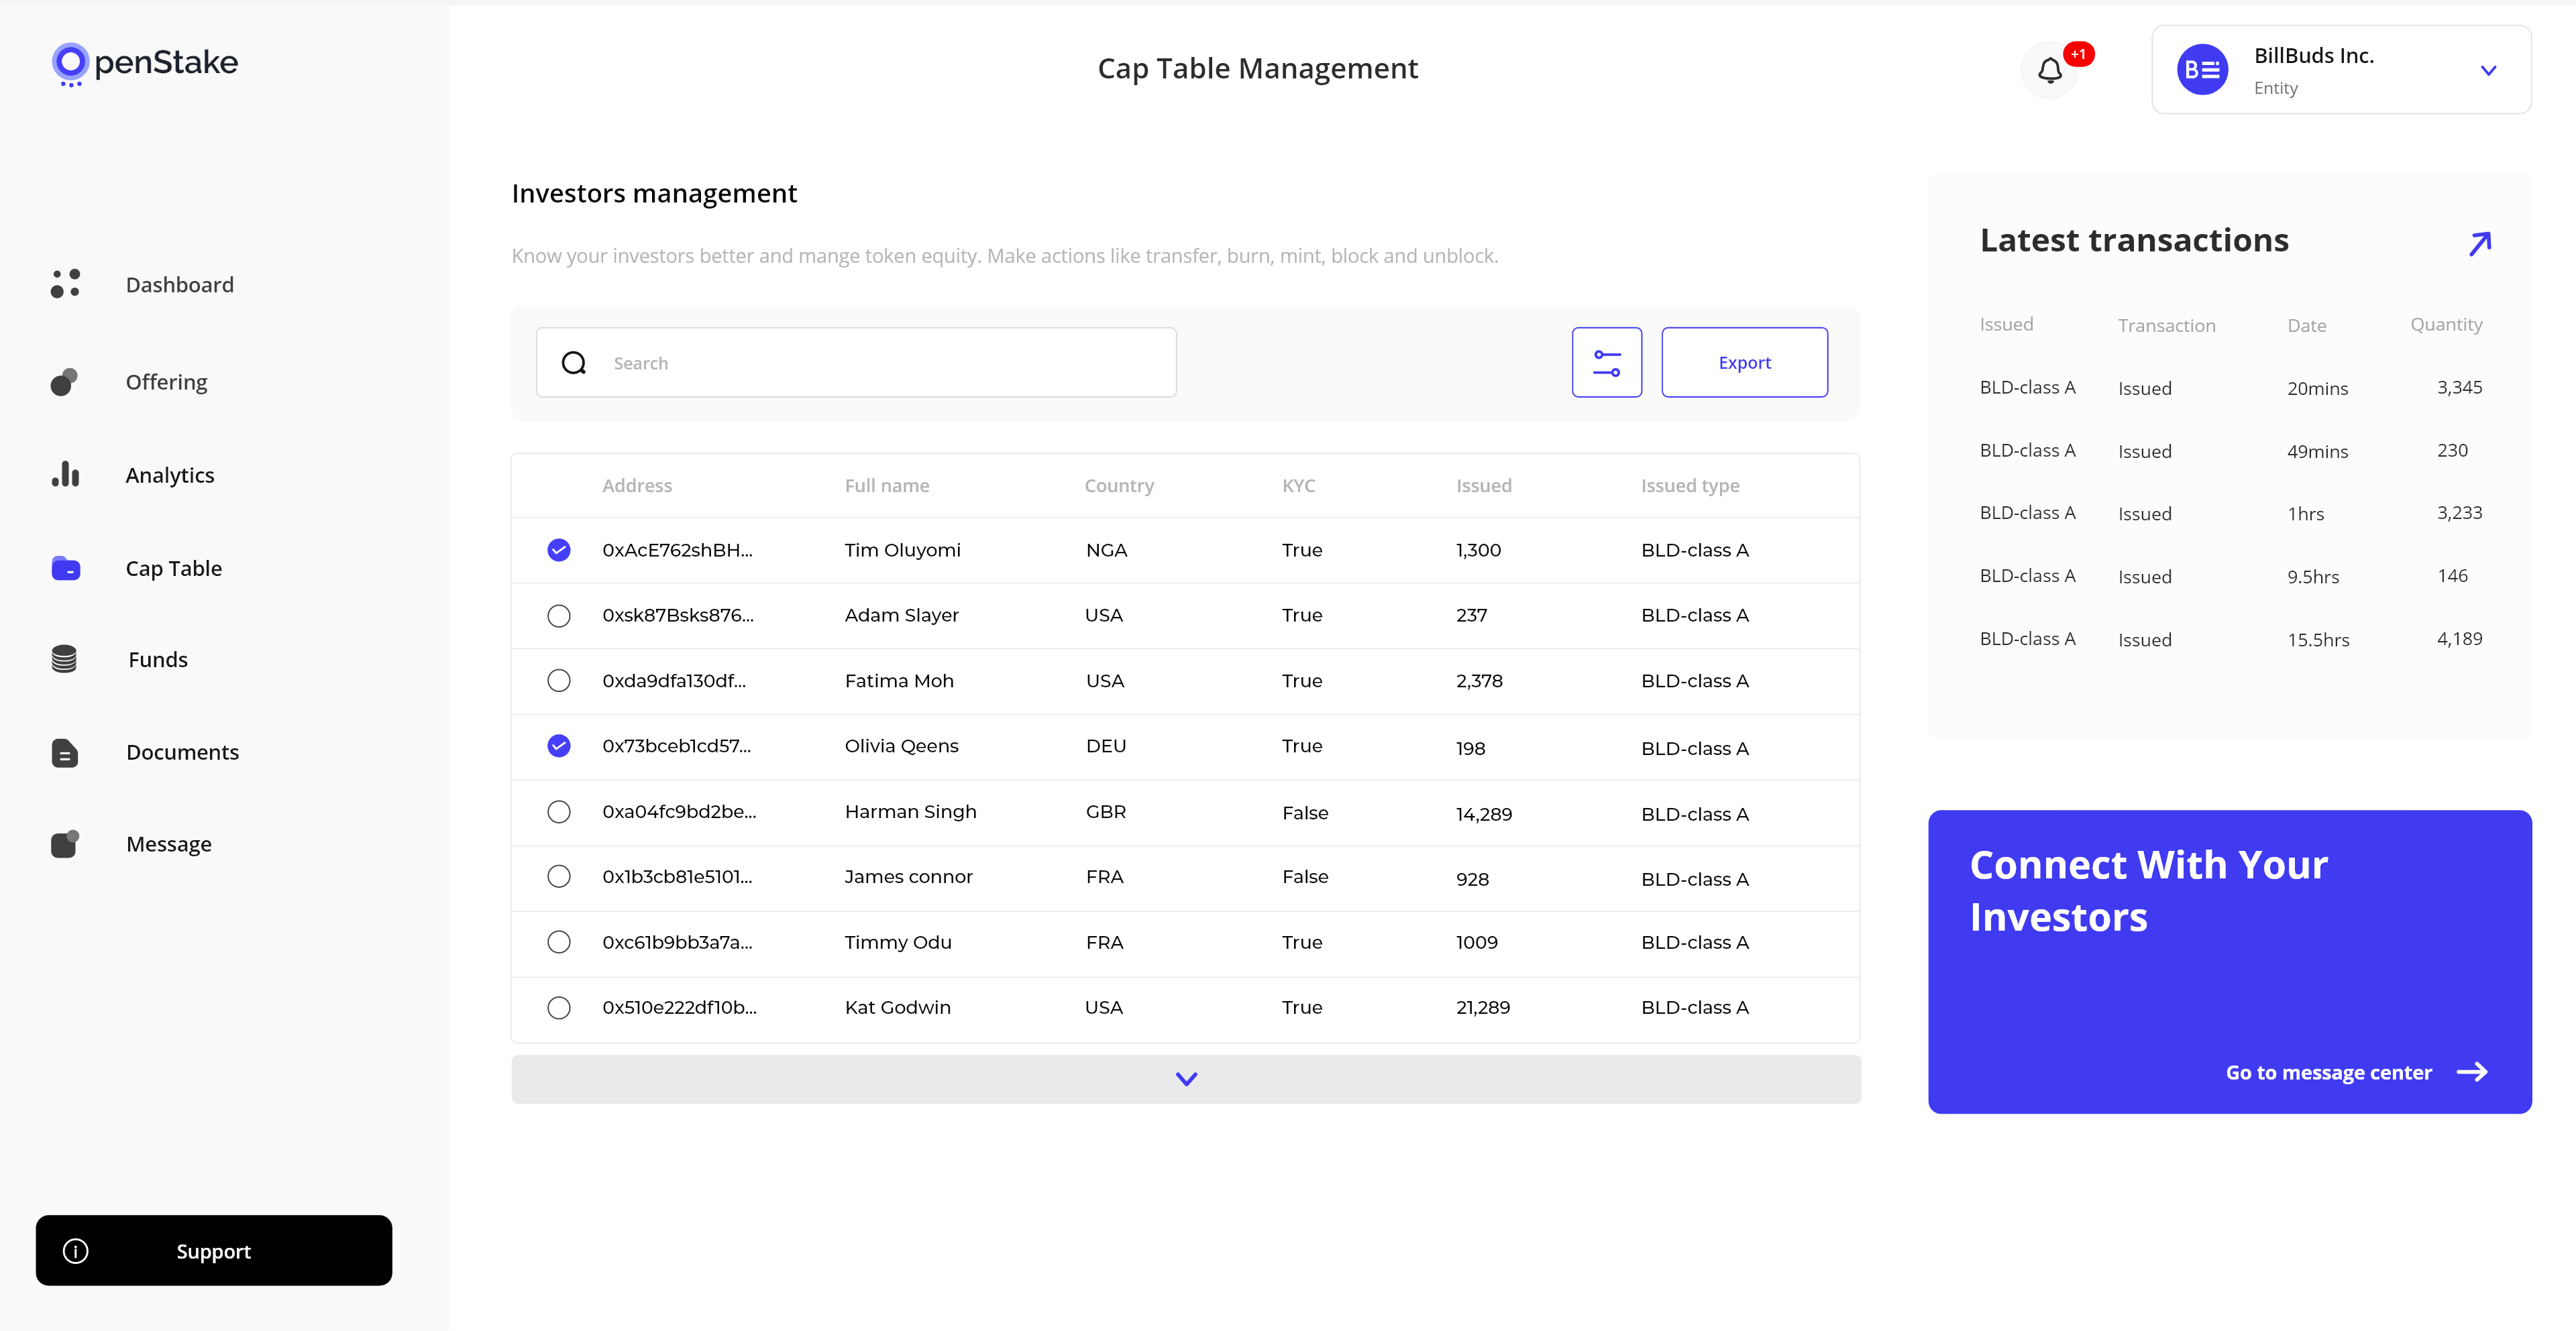Click the notification bell icon
The image size is (2576, 1331).
(2049, 70)
